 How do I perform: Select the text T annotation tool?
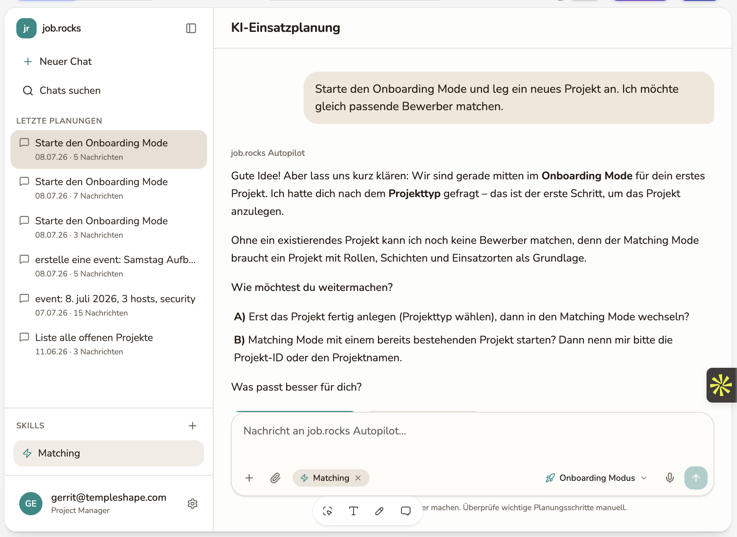[x=353, y=511]
